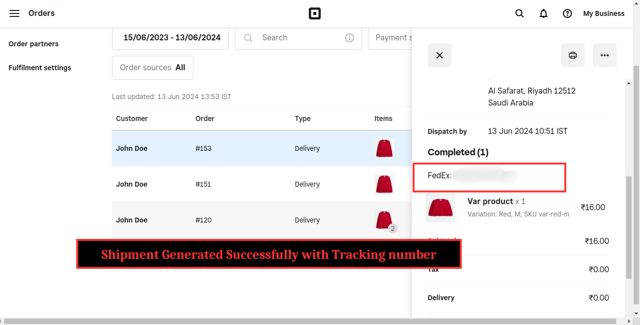This screenshot has height=325, width=640.
Task: Close the order details panel
Action: coord(439,55)
